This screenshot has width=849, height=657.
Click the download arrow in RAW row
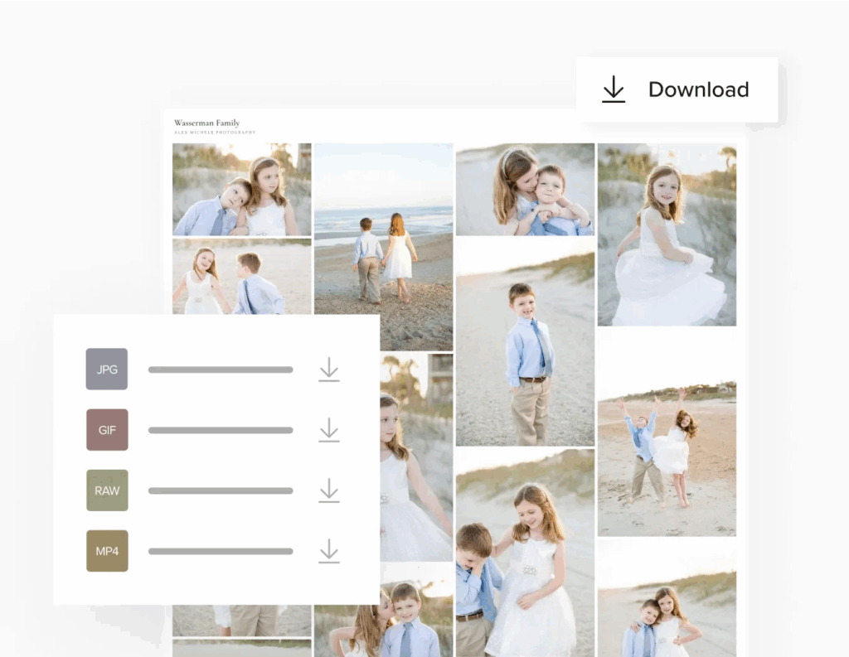click(x=329, y=490)
